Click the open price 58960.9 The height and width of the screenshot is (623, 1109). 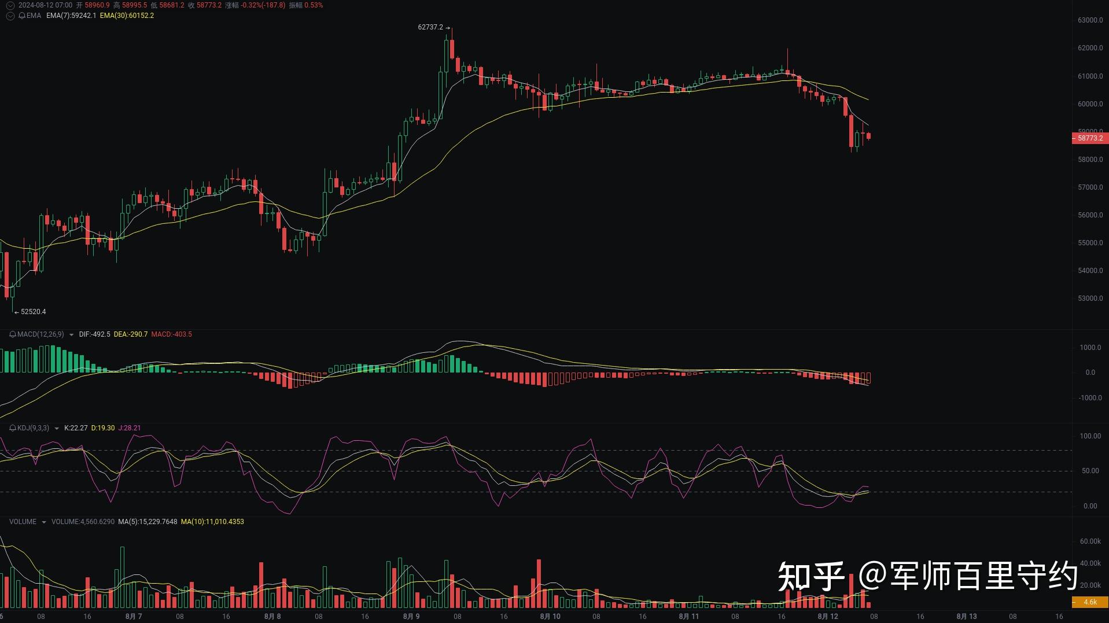click(97, 5)
